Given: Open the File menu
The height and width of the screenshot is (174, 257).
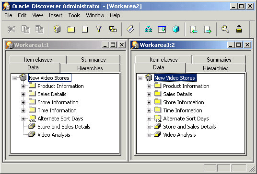Looking at the screenshot, I should [x=8, y=15].
